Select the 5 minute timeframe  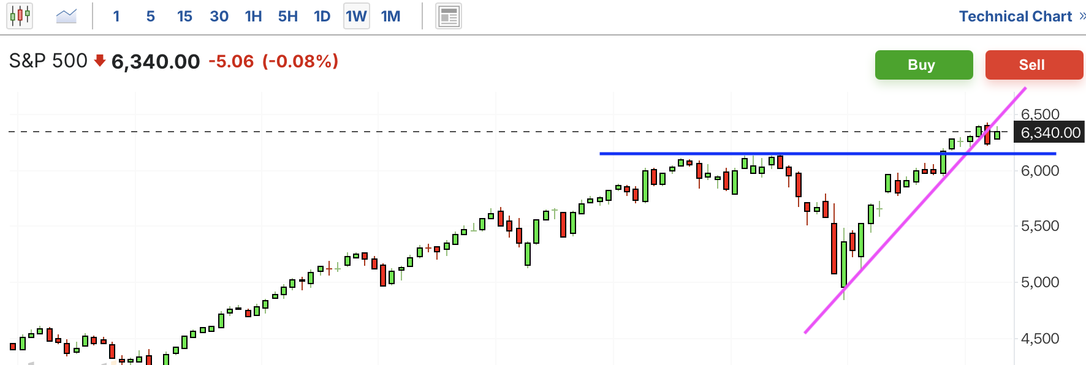(151, 16)
